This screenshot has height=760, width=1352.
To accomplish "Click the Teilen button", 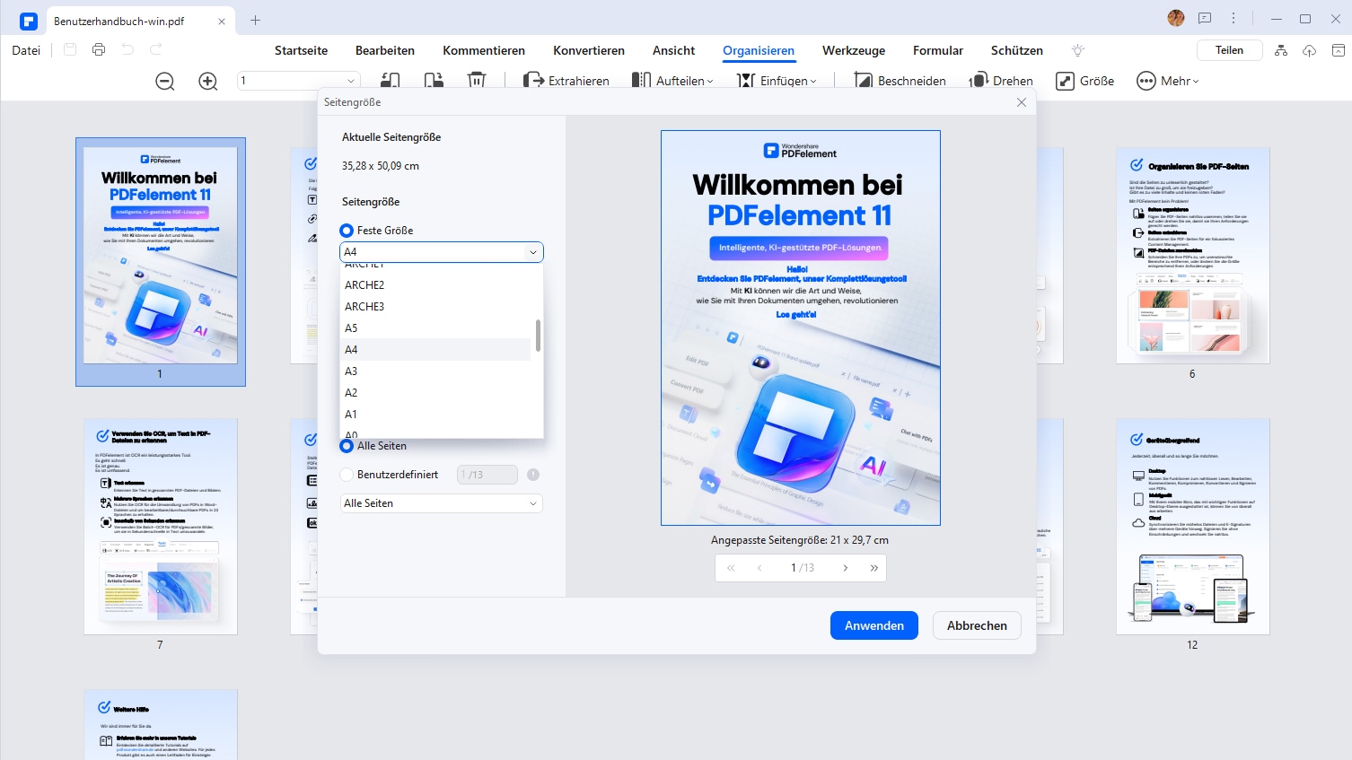I will click(x=1230, y=50).
